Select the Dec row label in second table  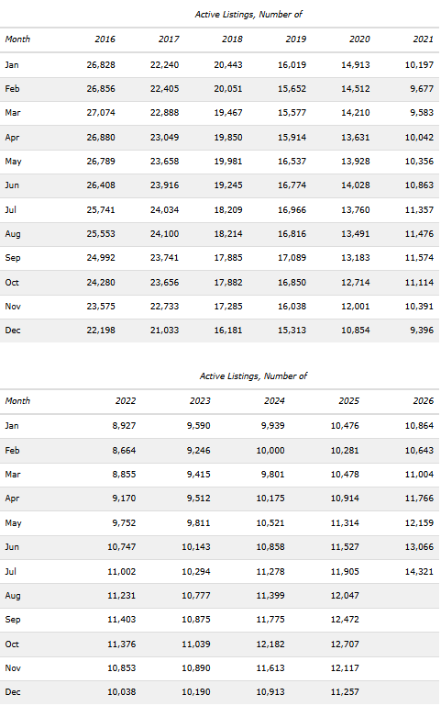tap(13, 692)
